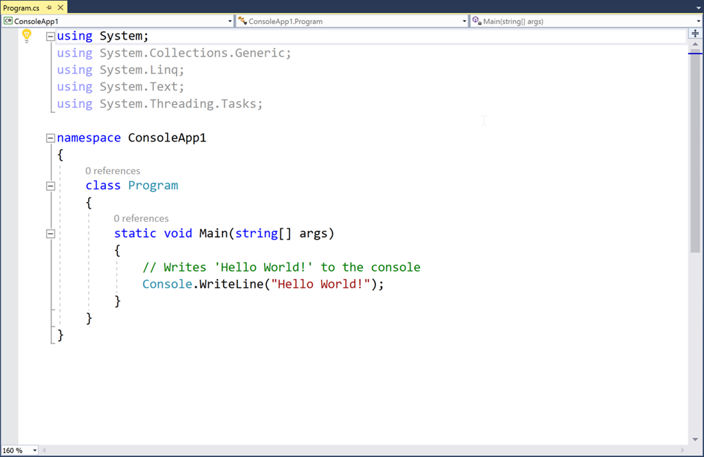This screenshot has height=457, width=704.
Task: Close the Program.cs tab
Action: coord(60,8)
